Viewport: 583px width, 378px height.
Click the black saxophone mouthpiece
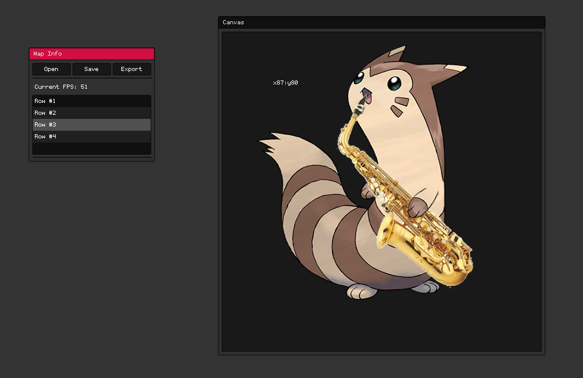361,106
